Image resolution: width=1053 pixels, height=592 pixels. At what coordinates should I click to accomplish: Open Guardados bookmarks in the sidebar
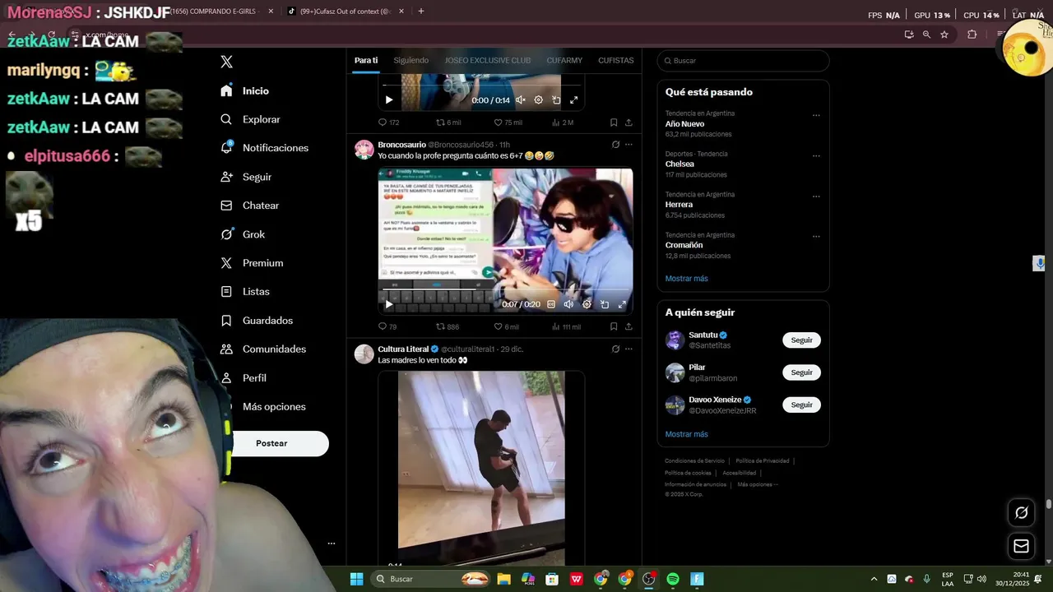(x=257, y=321)
